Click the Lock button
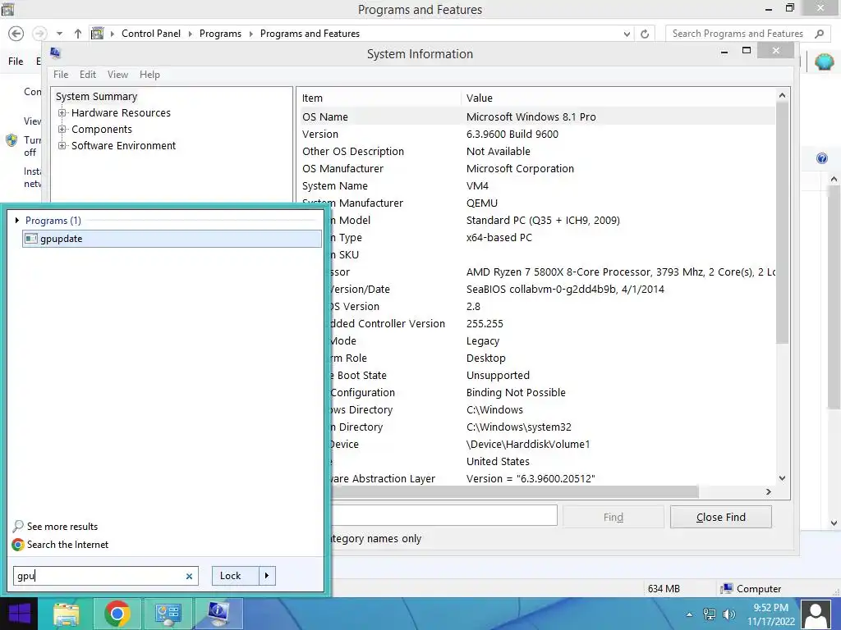This screenshot has width=841, height=630. 236,576
